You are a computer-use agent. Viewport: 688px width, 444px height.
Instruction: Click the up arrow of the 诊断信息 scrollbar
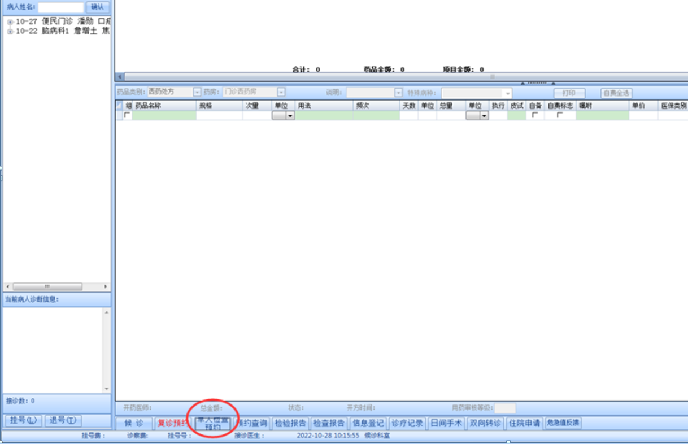click(x=107, y=312)
